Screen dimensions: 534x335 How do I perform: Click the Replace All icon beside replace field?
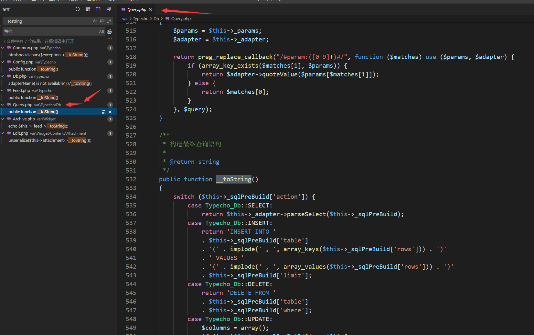(109, 31)
